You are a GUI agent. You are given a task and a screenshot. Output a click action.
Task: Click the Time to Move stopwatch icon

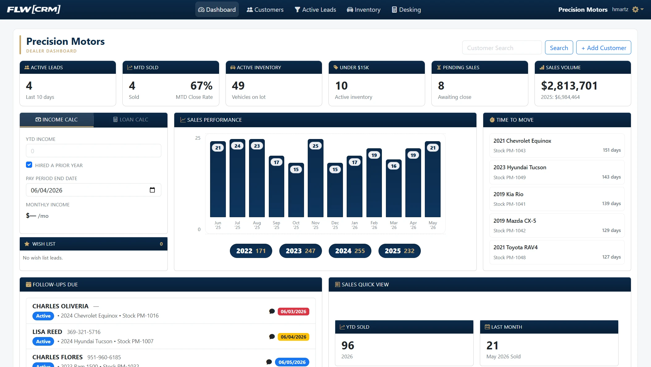[492, 120]
